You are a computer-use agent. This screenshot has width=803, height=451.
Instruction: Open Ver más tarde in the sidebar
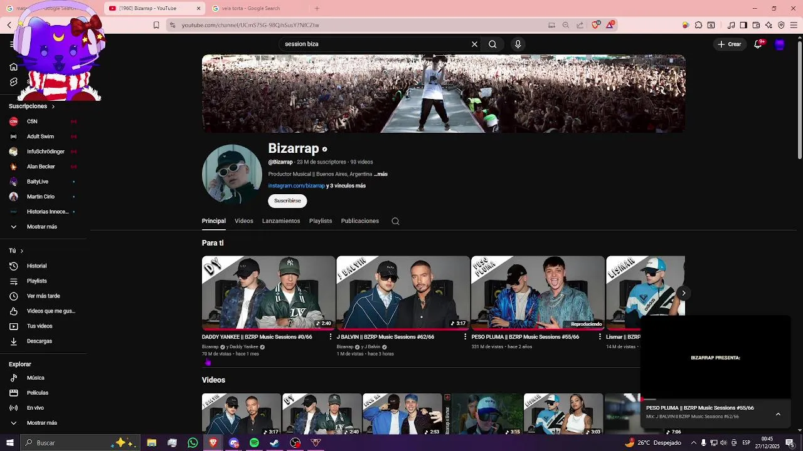coord(43,296)
